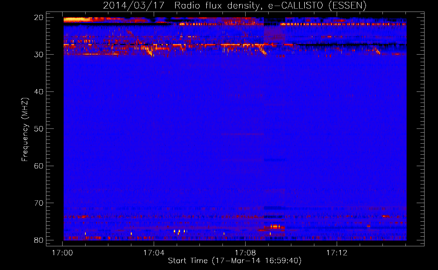Click the '70' frequency tick label
The image size is (438, 270).
[39, 203]
